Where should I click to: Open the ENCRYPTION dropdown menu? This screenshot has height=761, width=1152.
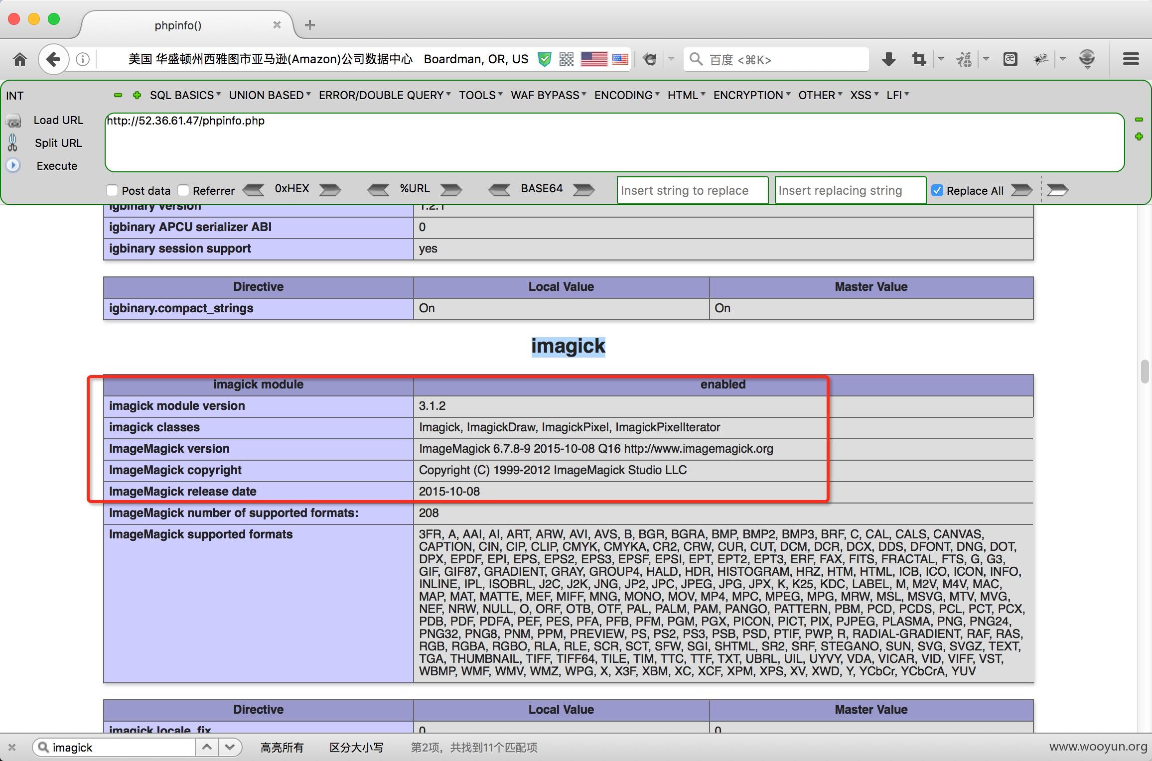pos(751,95)
